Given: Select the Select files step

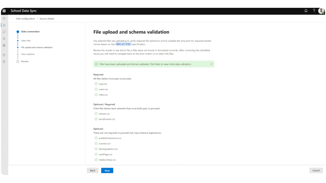Looking at the screenshot, I should tap(26, 41).
